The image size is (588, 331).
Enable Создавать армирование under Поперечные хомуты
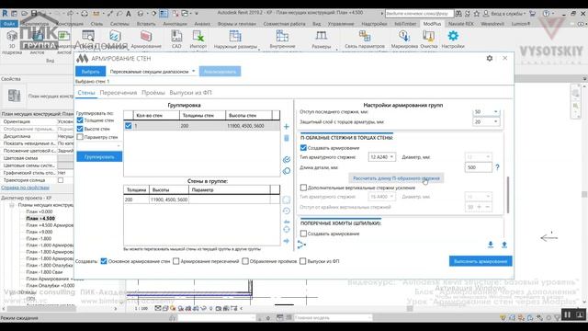click(x=303, y=234)
